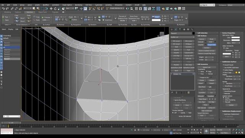Click the Undo arrow in the main toolbar
This screenshot has width=245, height=138.
point(3,9)
